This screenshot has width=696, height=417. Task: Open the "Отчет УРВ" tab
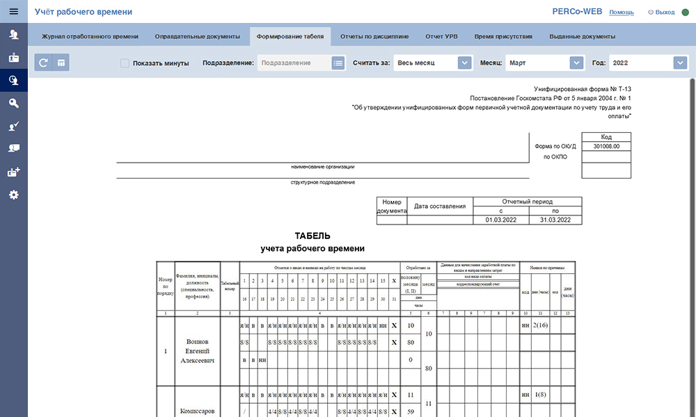[442, 36]
